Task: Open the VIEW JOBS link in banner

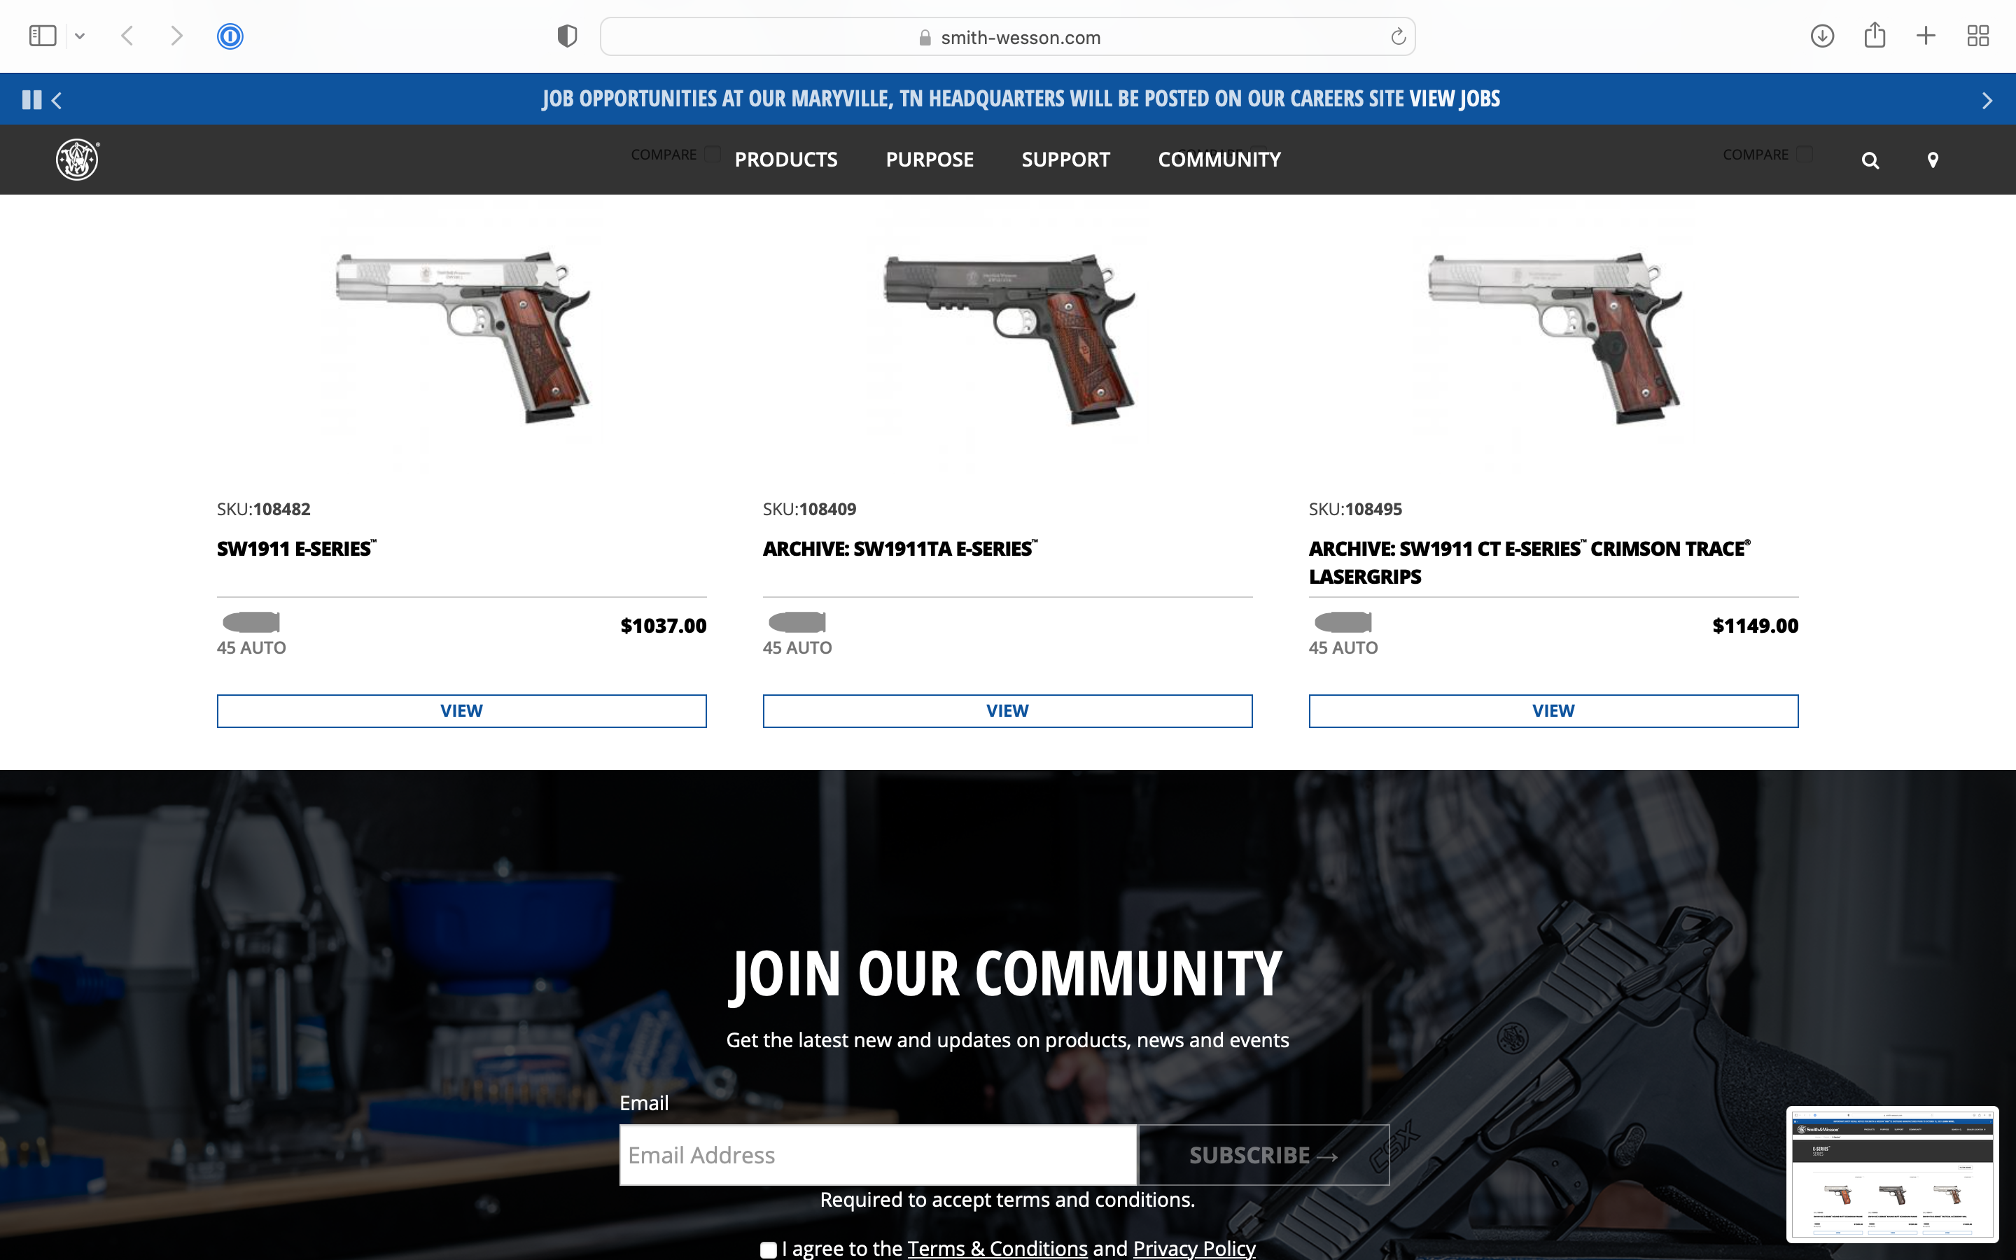Action: click(x=1455, y=98)
